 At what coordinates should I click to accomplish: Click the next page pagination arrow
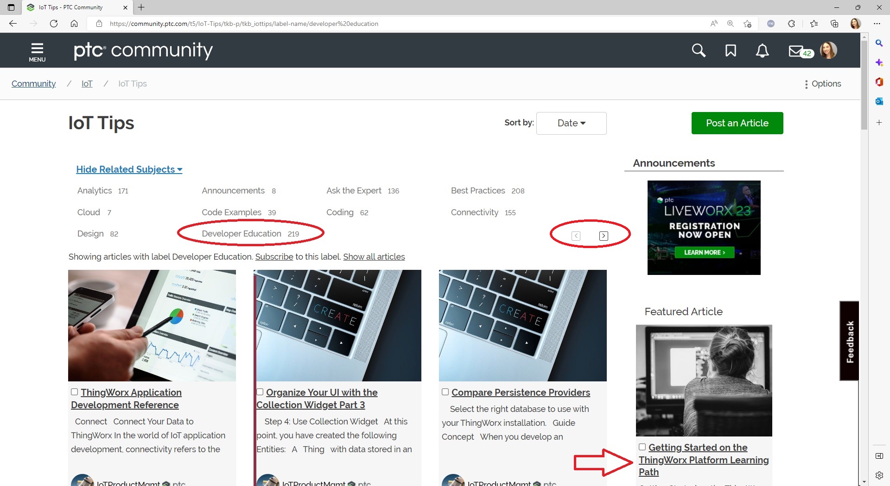(603, 236)
